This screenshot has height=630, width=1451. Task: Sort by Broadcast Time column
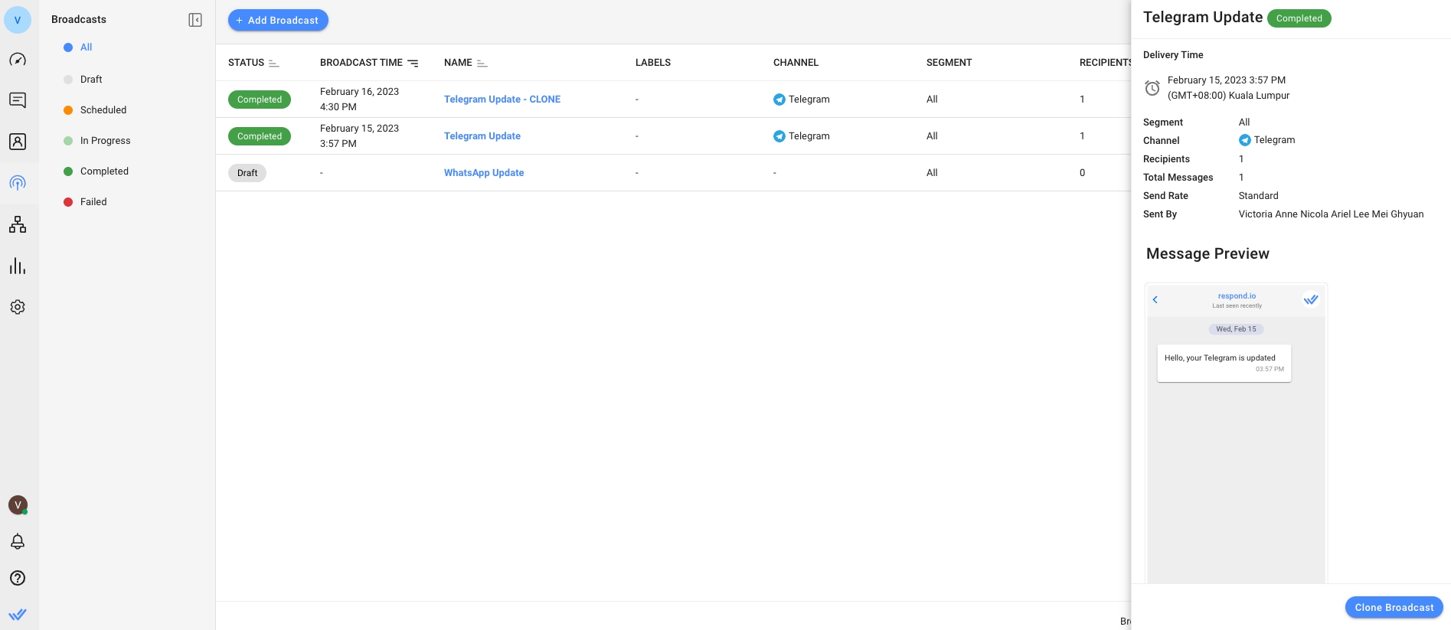413,63
